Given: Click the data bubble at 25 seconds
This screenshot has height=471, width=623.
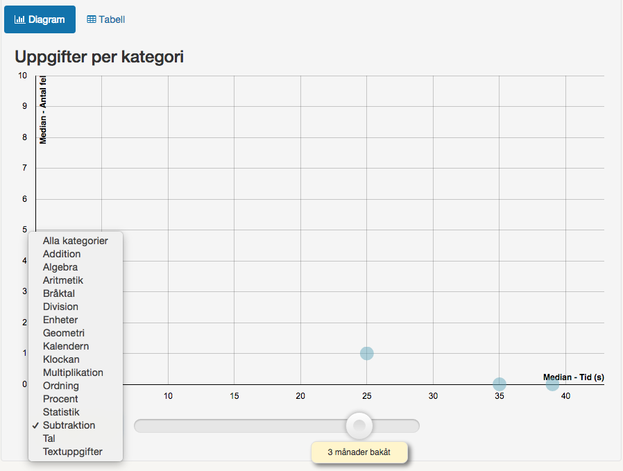Looking at the screenshot, I should tap(367, 353).
